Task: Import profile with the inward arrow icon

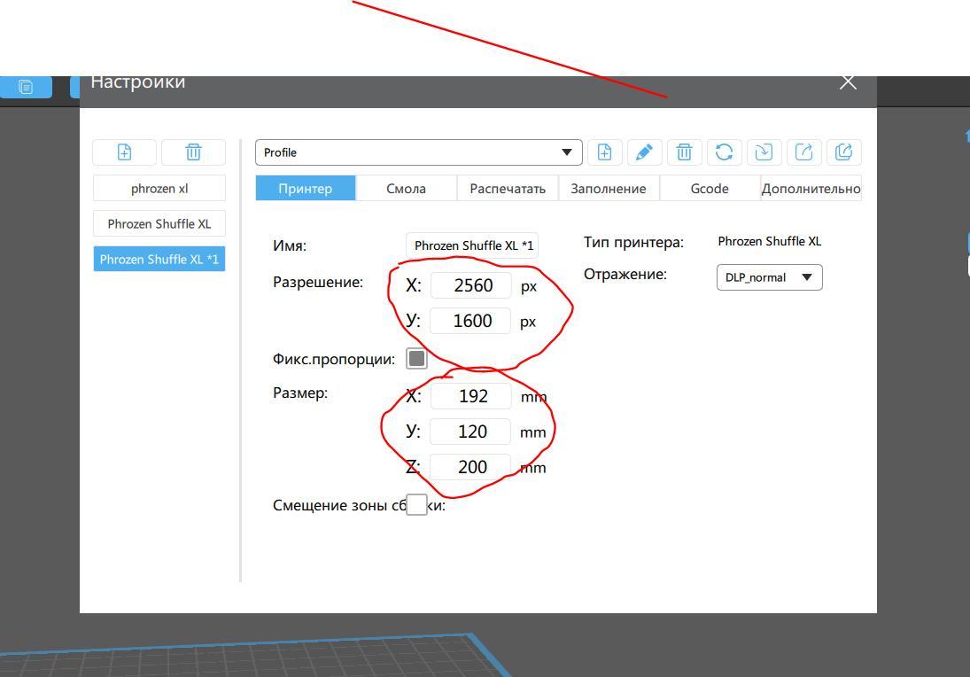Action: click(764, 152)
